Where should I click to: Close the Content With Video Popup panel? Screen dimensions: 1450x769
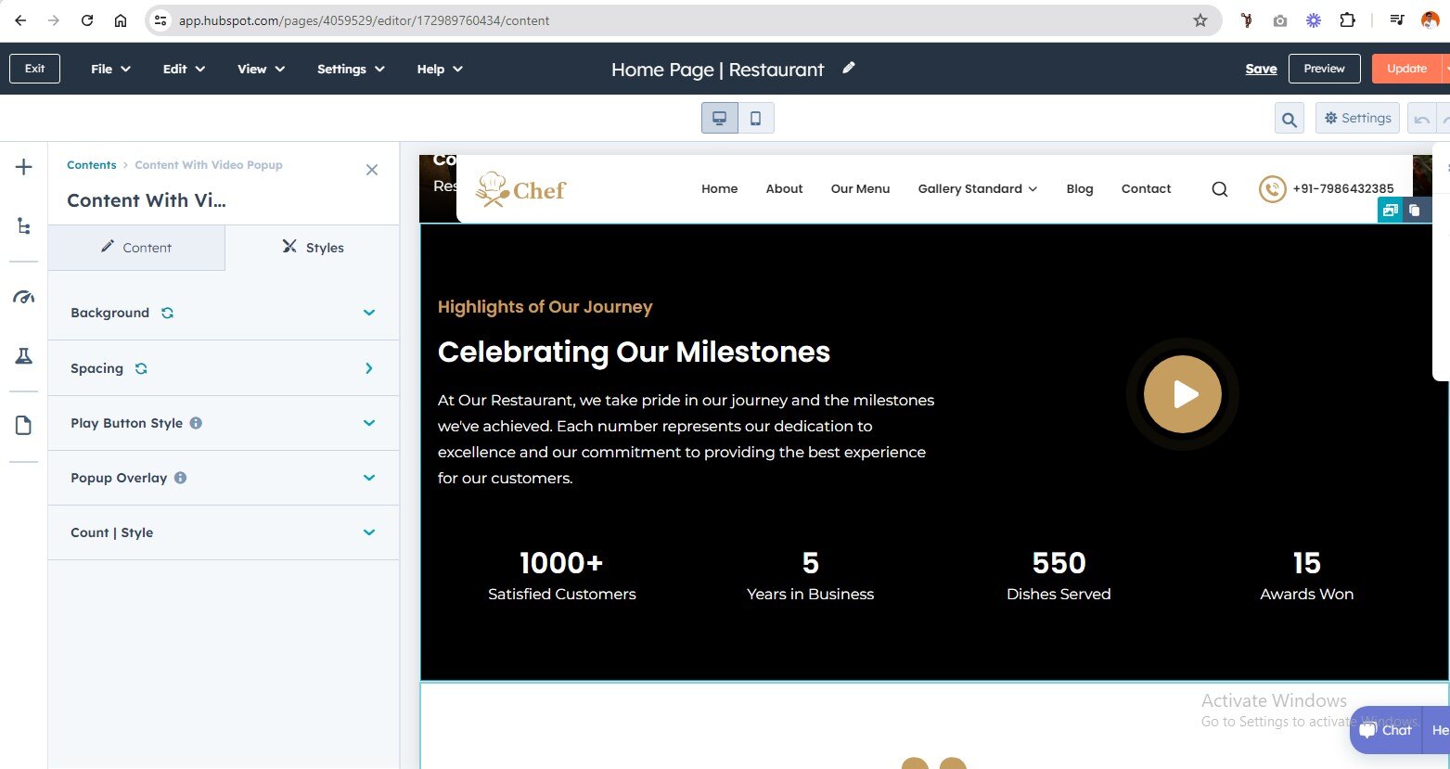pyautogui.click(x=372, y=170)
